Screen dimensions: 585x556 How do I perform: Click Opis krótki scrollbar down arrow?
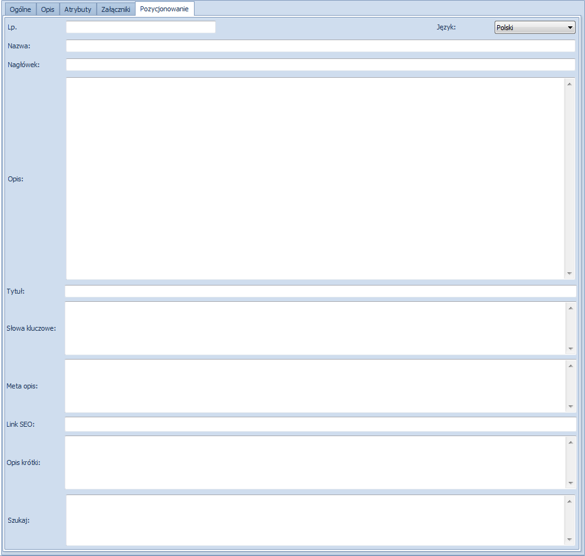(571, 483)
